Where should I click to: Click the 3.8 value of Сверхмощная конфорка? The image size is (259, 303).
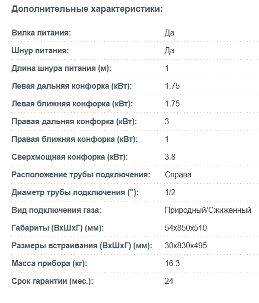pos(170,157)
